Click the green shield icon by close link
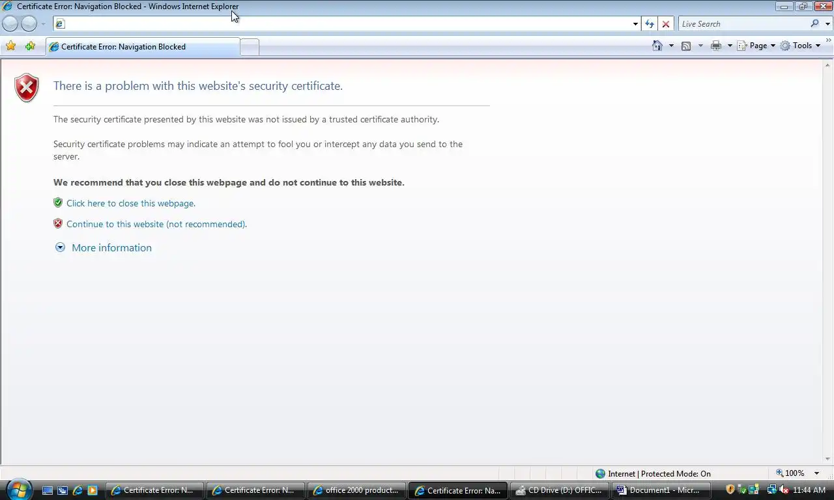The height and width of the screenshot is (500, 834). click(58, 202)
